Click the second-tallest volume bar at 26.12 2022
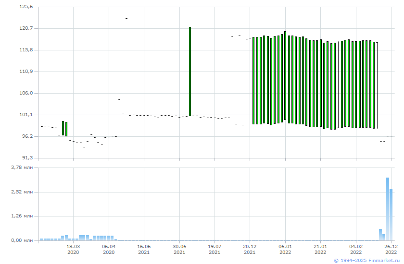Screen dimensions: 404x264 click(391, 215)
